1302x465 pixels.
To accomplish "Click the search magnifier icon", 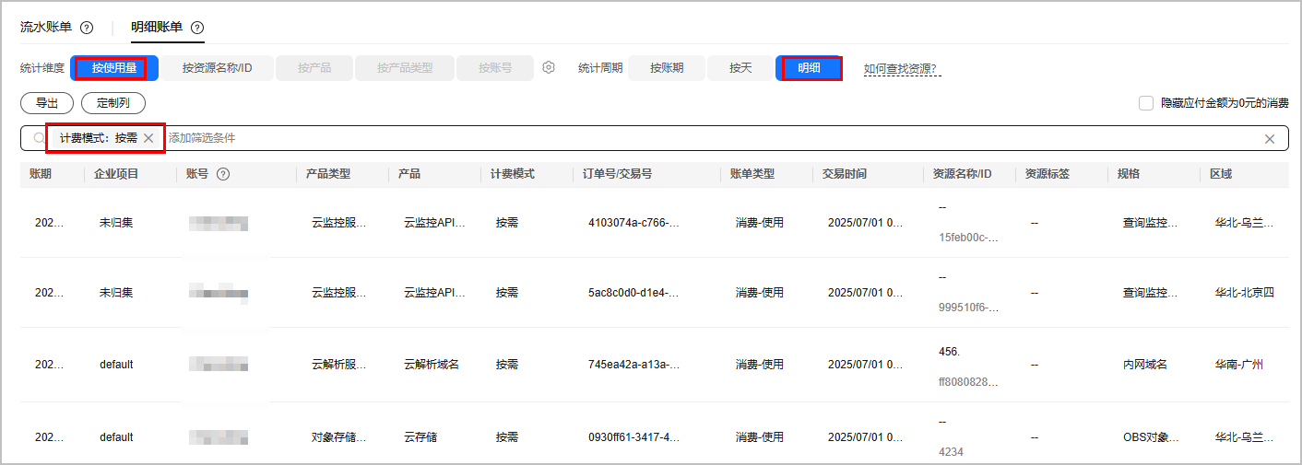I will point(39,138).
